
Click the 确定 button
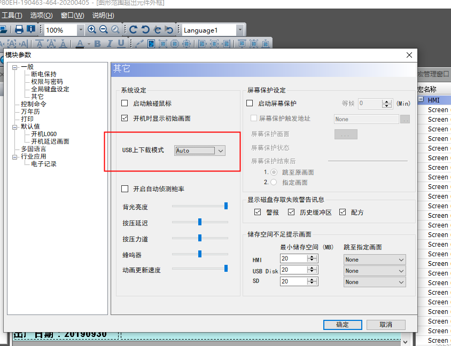click(x=342, y=325)
